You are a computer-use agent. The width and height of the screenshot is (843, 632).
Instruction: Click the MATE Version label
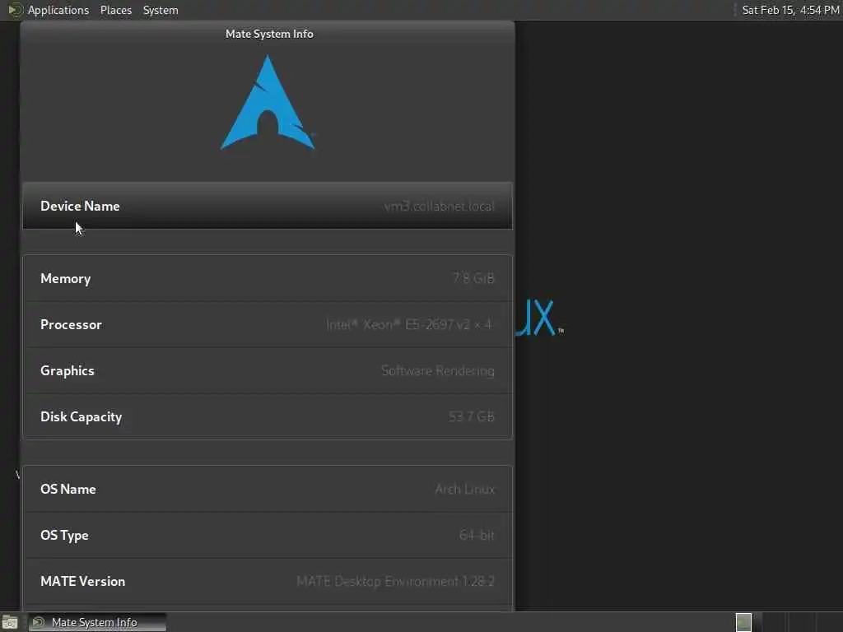[x=83, y=582]
